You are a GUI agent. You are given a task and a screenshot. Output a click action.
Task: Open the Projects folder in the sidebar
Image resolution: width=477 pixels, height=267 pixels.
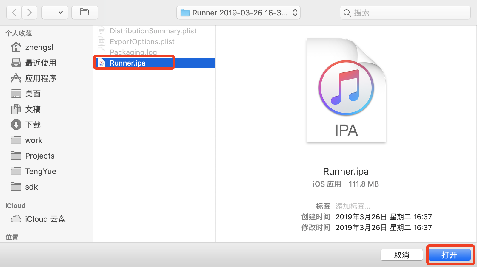point(40,156)
